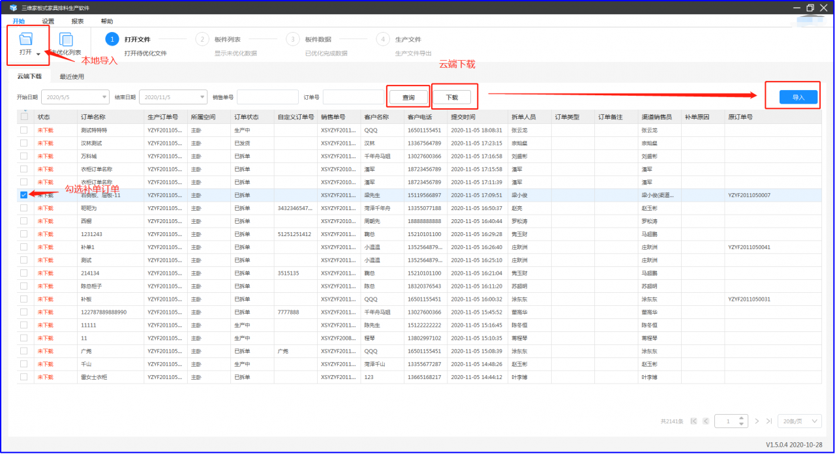Open the 开始 menu tab
835x454 pixels.
tap(19, 21)
